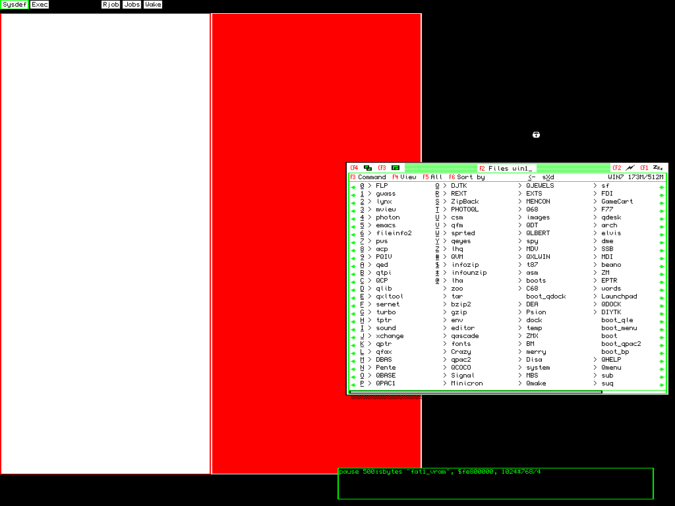675x506 pixels.
Task: Select the boot_menu file
Action: pos(619,328)
